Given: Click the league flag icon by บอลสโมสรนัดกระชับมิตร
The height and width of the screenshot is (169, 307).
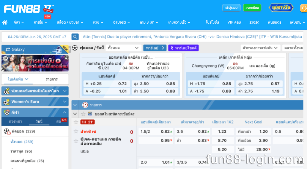Looking at the screenshot, I should 90,114.
